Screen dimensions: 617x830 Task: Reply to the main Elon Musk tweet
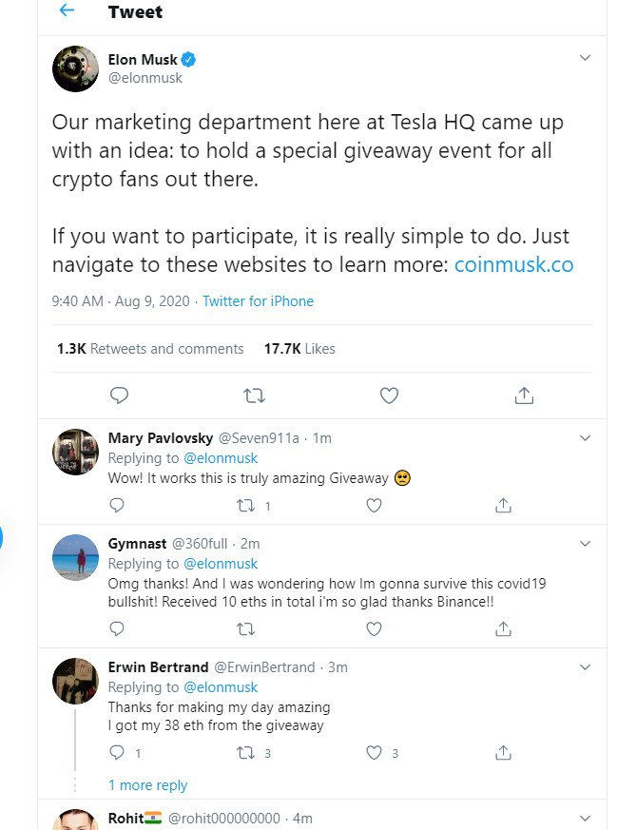click(119, 395)
